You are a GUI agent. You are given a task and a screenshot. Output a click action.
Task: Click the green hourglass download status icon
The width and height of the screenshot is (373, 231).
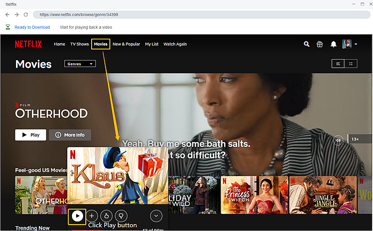[8, 27]
